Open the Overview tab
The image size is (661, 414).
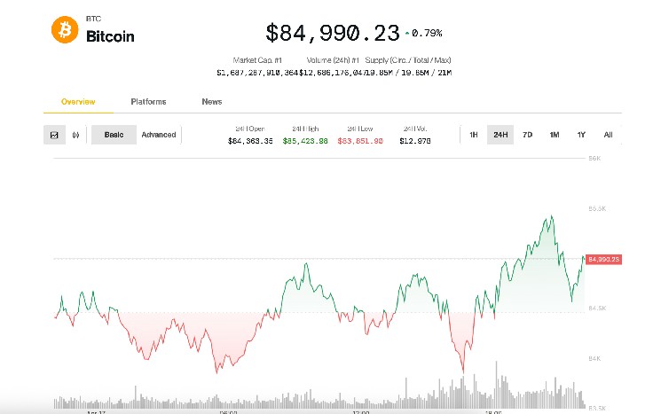point(78,102)
